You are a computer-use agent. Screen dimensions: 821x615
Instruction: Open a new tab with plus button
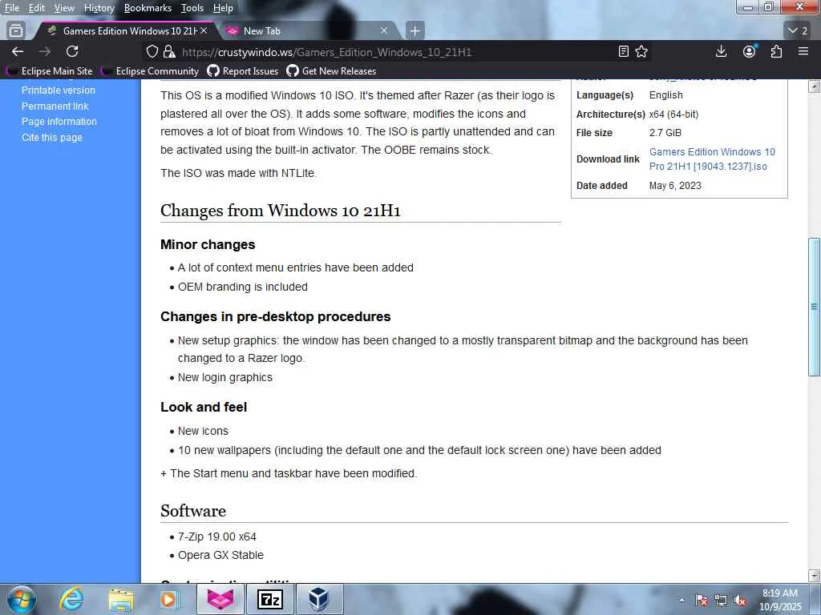click(x=415, y=31)
